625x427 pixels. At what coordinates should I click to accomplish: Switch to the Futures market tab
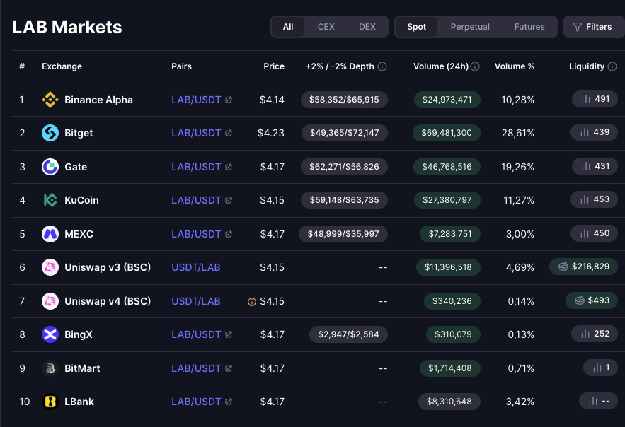(x=529, y=27)
